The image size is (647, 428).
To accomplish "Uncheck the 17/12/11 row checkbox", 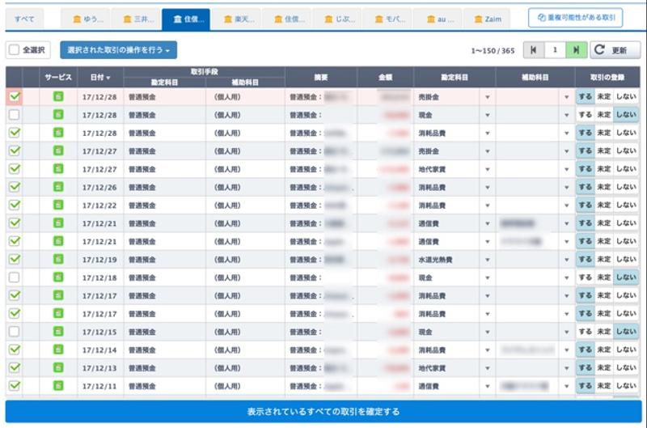I will pos(15,386).
